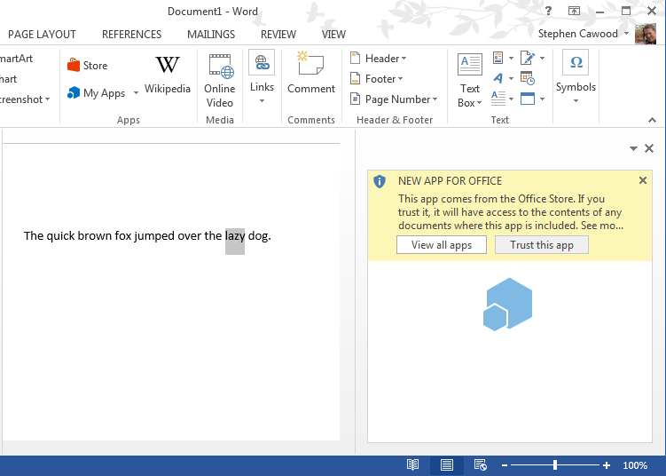Zoom out with the minus button
This screenshot has height=476, width=666.
click(x=505, y=465)
